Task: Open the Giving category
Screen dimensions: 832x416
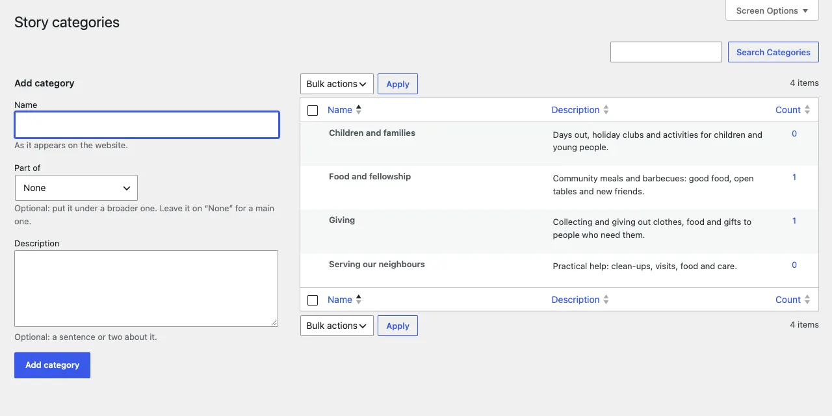Action: [342, 220]
